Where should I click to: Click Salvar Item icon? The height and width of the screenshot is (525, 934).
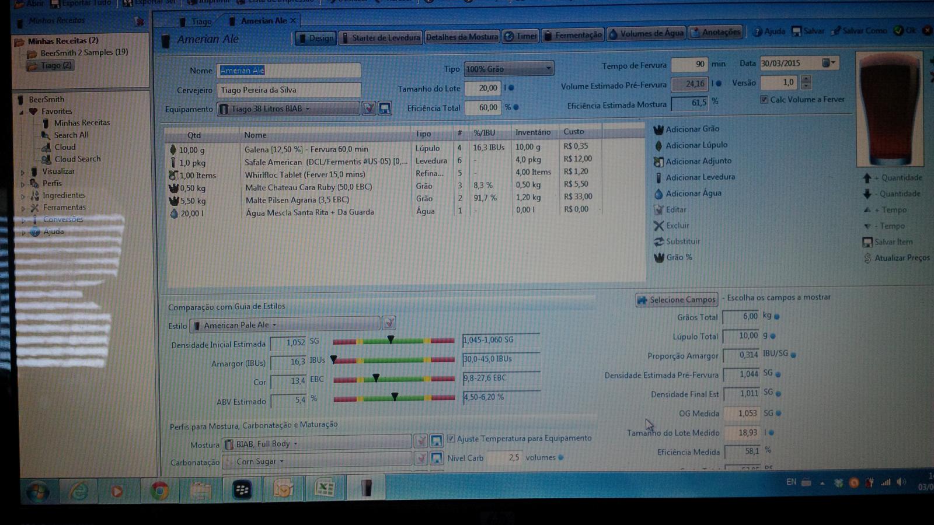tap(867, 242)
